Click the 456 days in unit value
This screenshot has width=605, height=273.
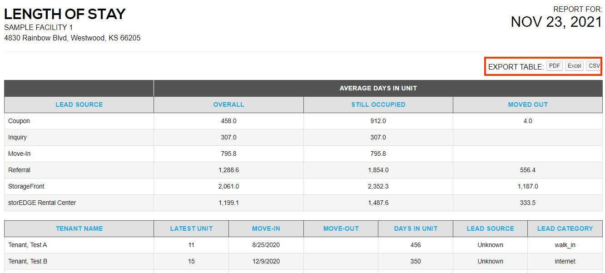pos(416,245)
